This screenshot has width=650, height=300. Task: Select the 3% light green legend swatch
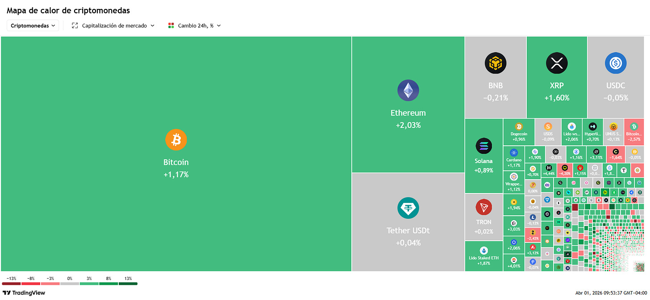coord(89,284)
